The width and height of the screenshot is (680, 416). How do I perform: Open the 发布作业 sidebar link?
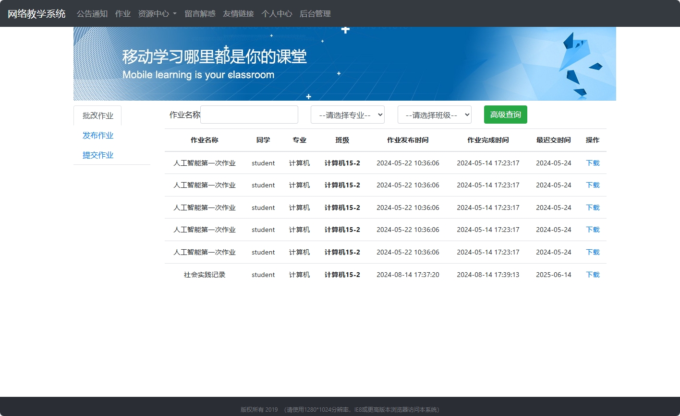pyautogui.click(x=98, y=136)
